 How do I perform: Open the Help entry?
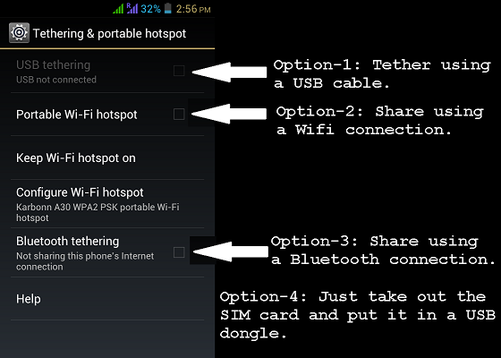click(107, 299)
